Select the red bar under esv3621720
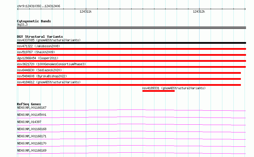 [131, 67]
